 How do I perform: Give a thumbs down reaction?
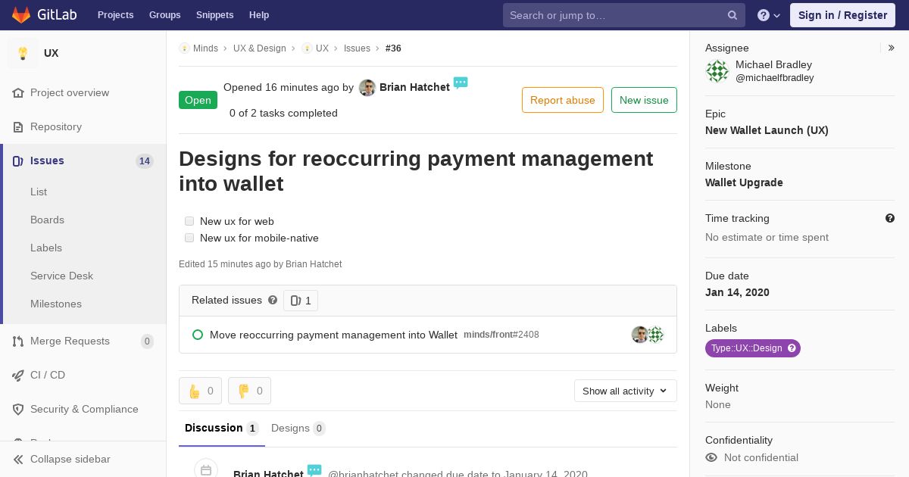pos(249,391)
